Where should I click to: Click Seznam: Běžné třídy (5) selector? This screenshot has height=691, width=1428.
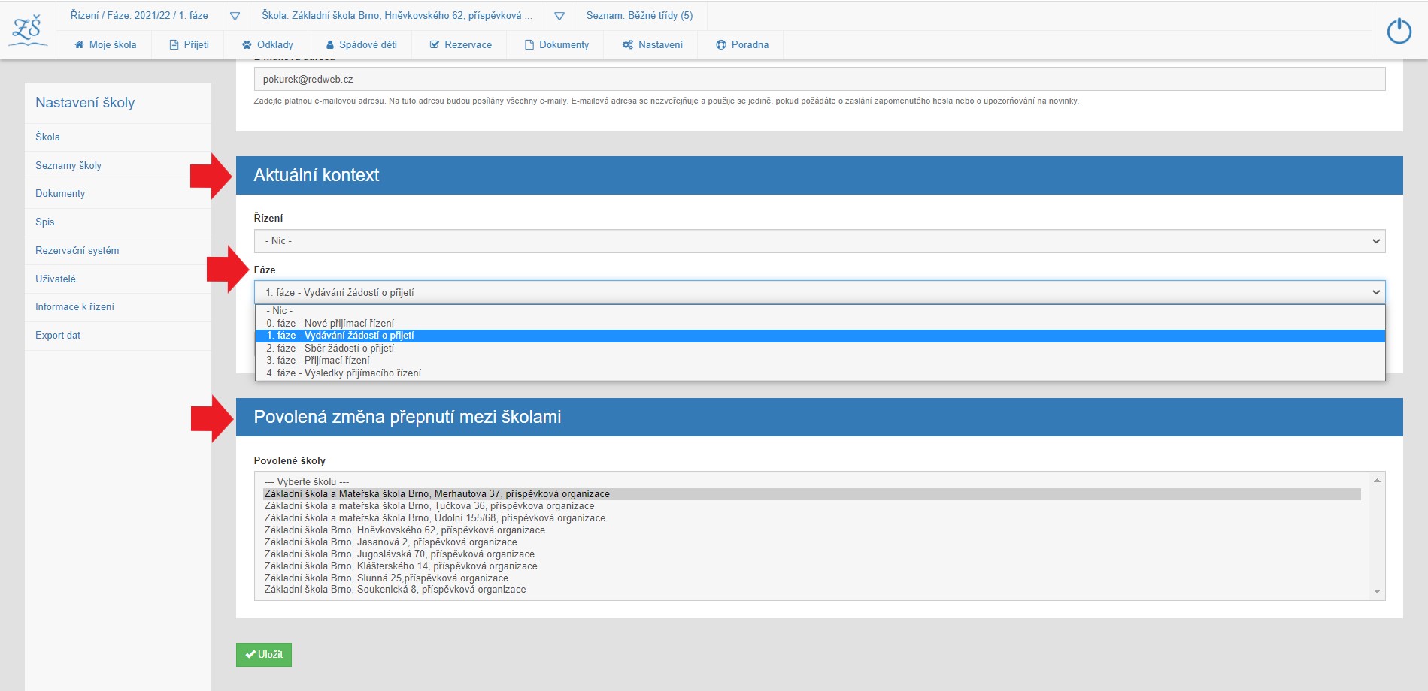(640, 16)
